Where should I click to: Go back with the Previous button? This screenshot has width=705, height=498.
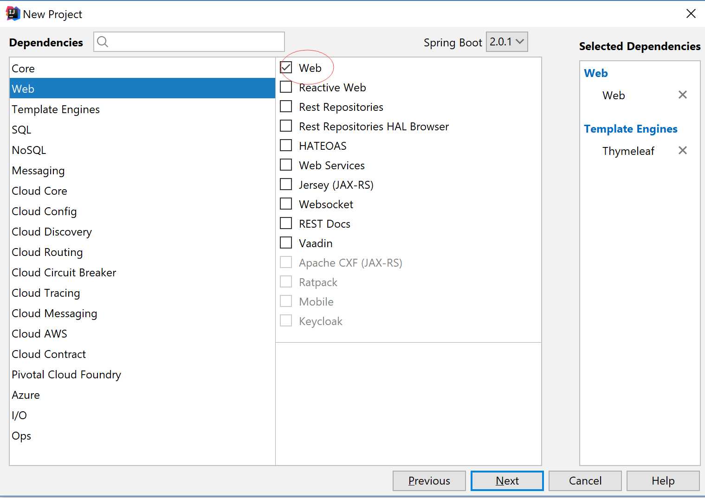point(429,481)
